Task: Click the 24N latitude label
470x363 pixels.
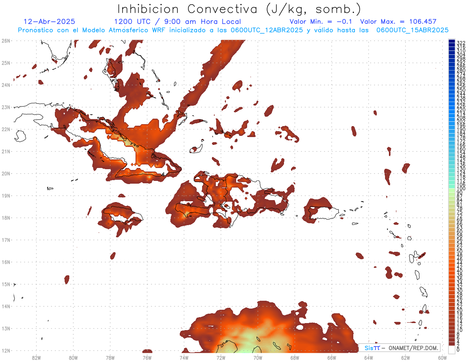Action: (x=5, y=85)
